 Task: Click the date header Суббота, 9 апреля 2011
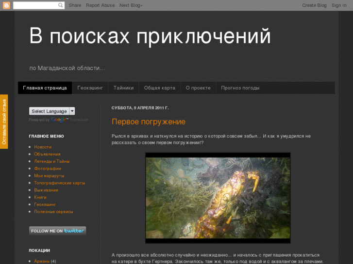click(140, 108)
